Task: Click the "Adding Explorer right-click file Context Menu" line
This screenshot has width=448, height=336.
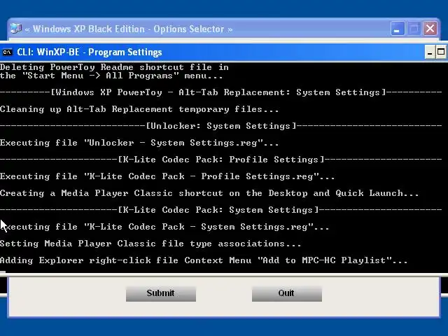Action: (x=204, y=260)
